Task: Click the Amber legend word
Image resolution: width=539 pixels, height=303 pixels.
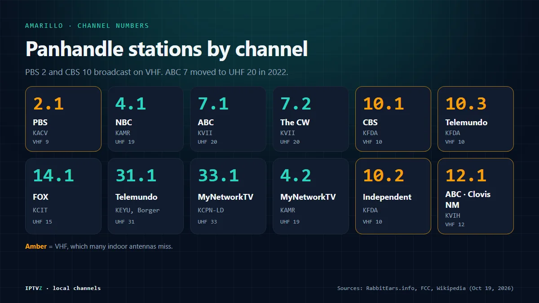Action: point(36,246)
